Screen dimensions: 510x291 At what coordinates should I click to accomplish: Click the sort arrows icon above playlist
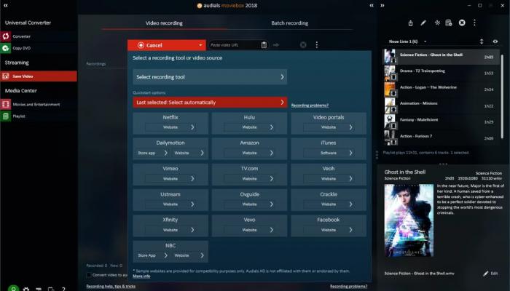(x=482, y=41)
